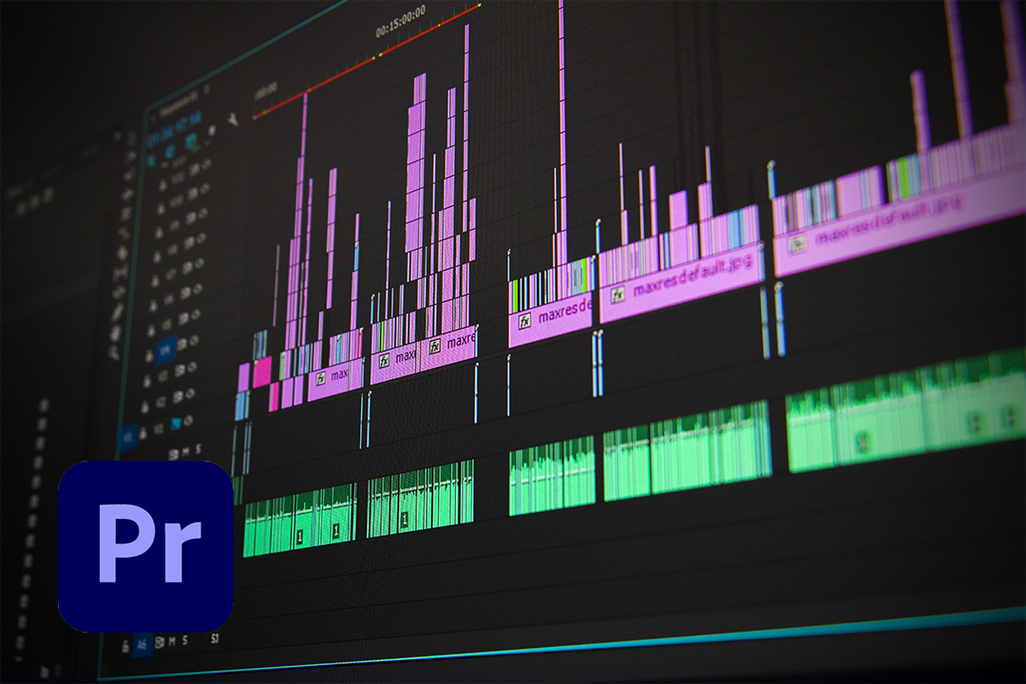Solo the A6 track using S button

[x=185, y=640]
